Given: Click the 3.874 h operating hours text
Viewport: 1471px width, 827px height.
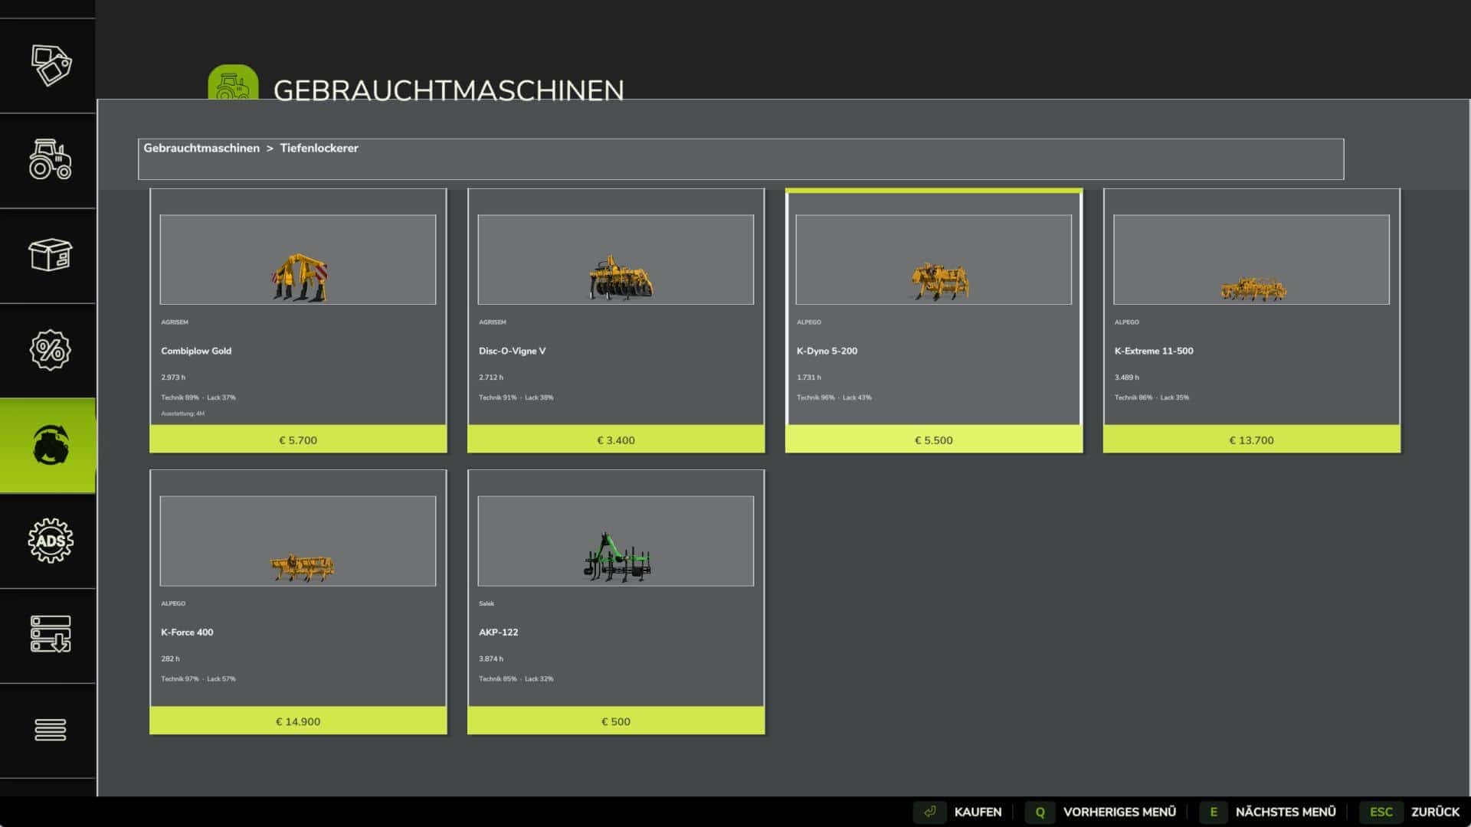Looking at the screenshot, I should click(491, 659).
